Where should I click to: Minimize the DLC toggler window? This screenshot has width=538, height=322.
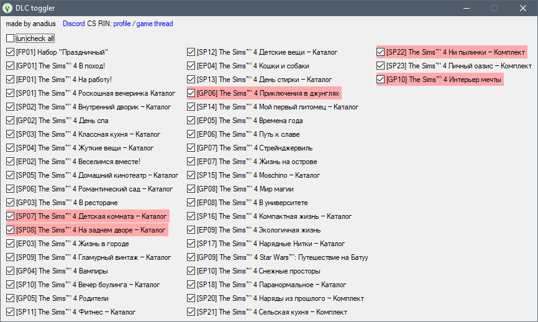[x=466, y=8]
